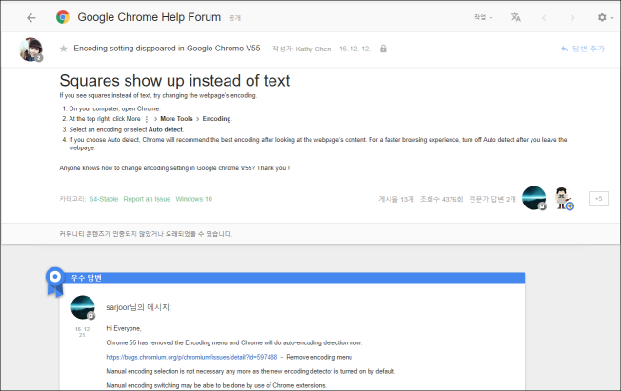
Task: Click the cartoon expert avatar with badge
Action: (x=563, y=198)
